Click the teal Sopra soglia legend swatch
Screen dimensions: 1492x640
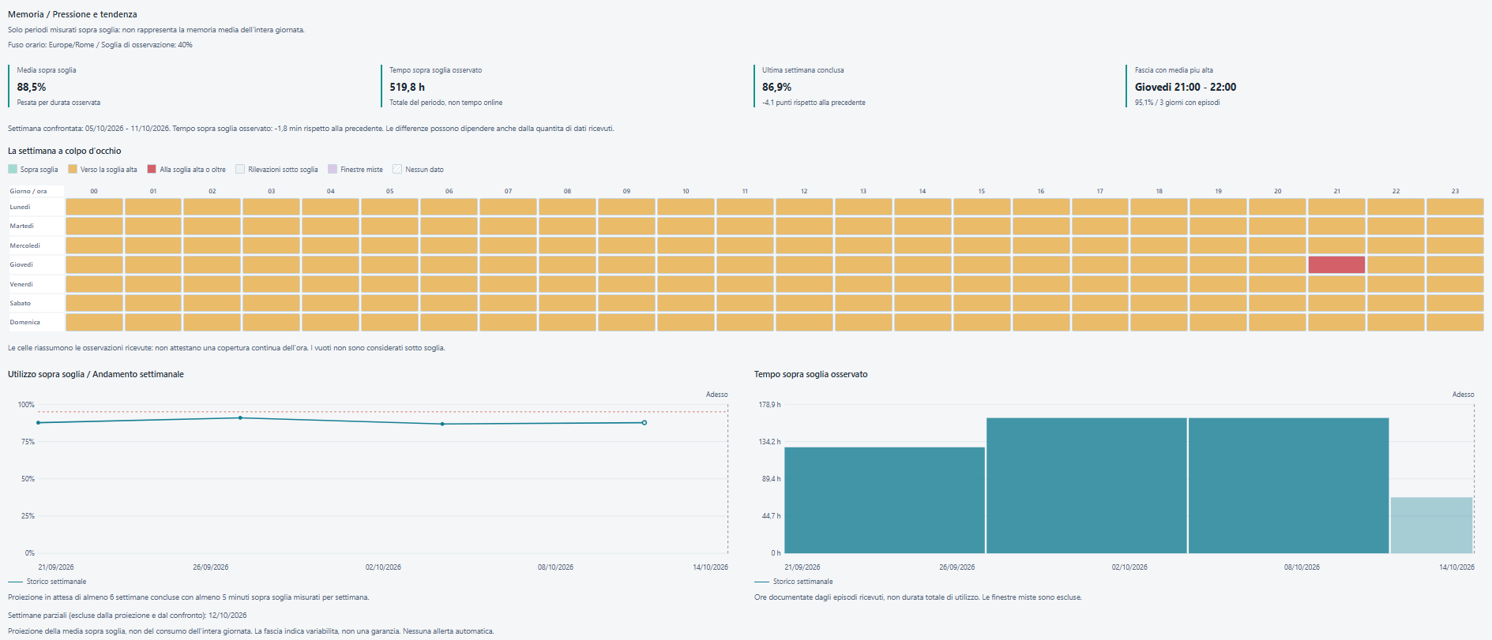pyautogui.click(x=13, y=169)
